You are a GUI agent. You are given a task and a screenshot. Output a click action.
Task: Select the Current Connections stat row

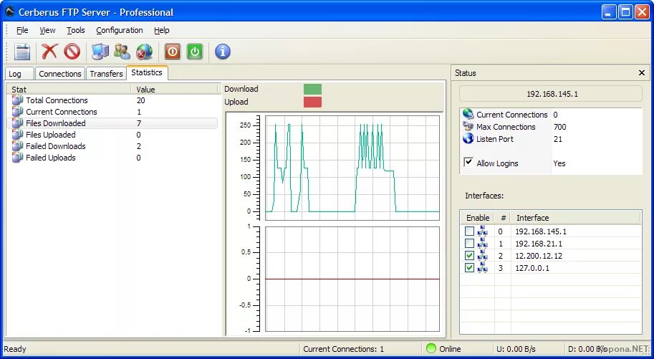pos(112,112)
